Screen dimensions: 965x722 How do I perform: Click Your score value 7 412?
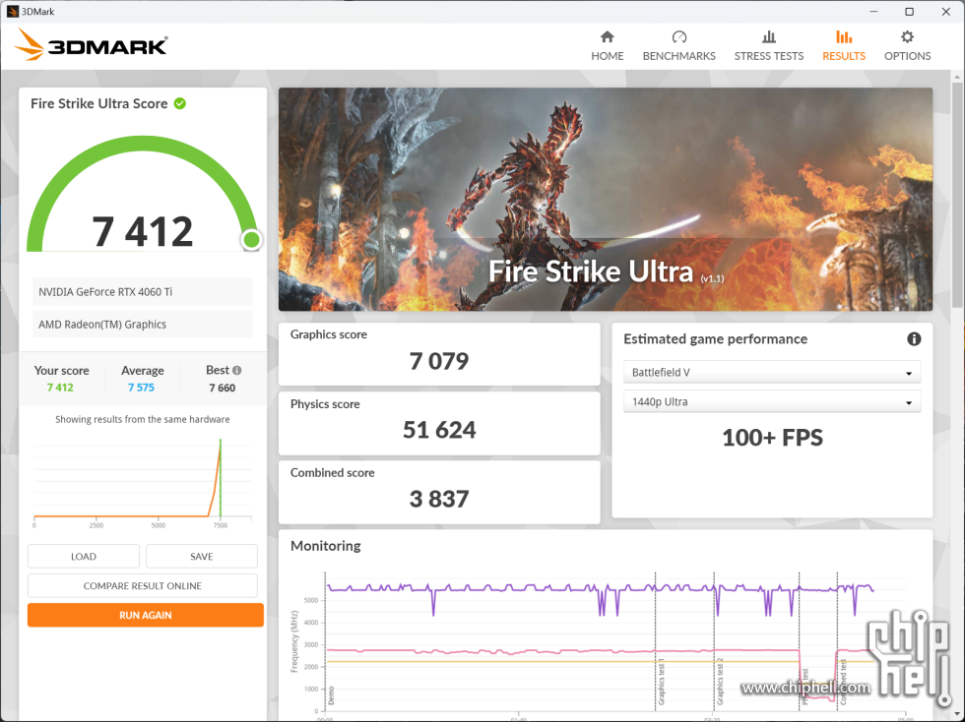(x=60, y=388)
